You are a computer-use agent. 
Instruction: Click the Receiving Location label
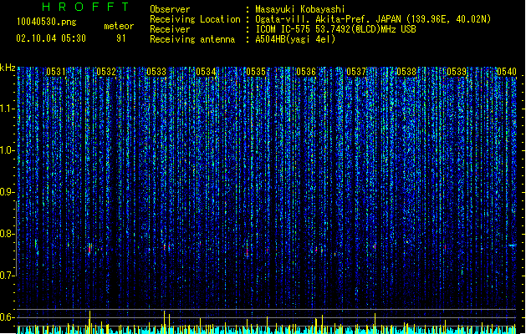click(195, 19)
